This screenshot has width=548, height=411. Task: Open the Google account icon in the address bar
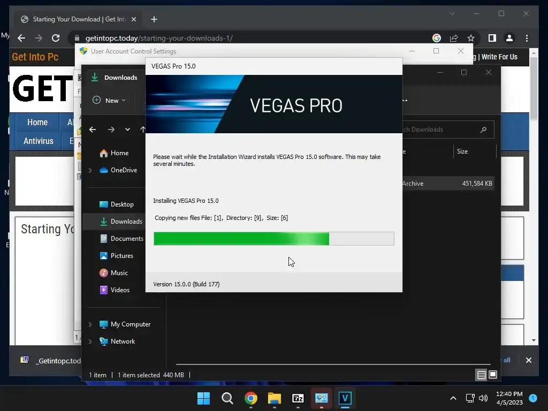[x=437, y=38]
